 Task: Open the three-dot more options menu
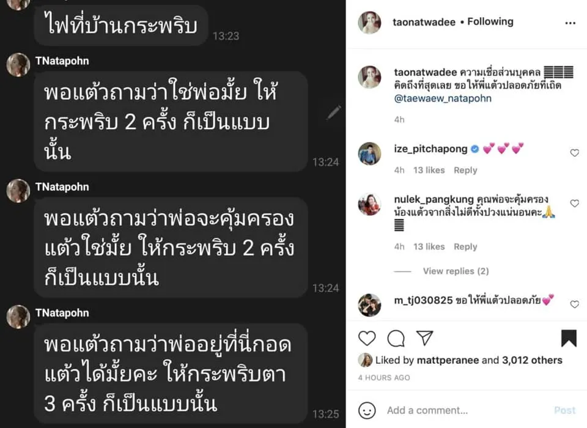coord(570,23)
